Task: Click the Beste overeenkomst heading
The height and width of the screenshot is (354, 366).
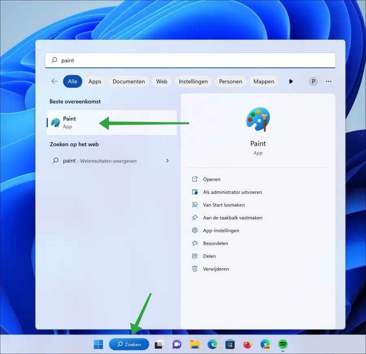Action: tap(75, 102)
